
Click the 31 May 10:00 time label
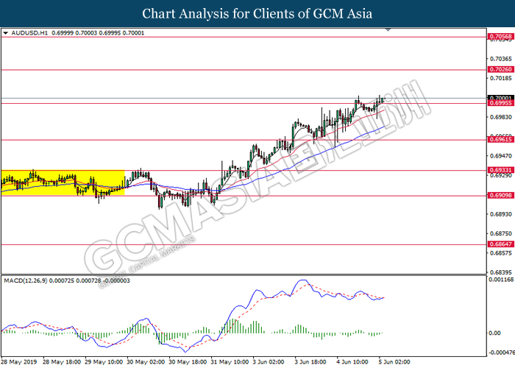230,362
